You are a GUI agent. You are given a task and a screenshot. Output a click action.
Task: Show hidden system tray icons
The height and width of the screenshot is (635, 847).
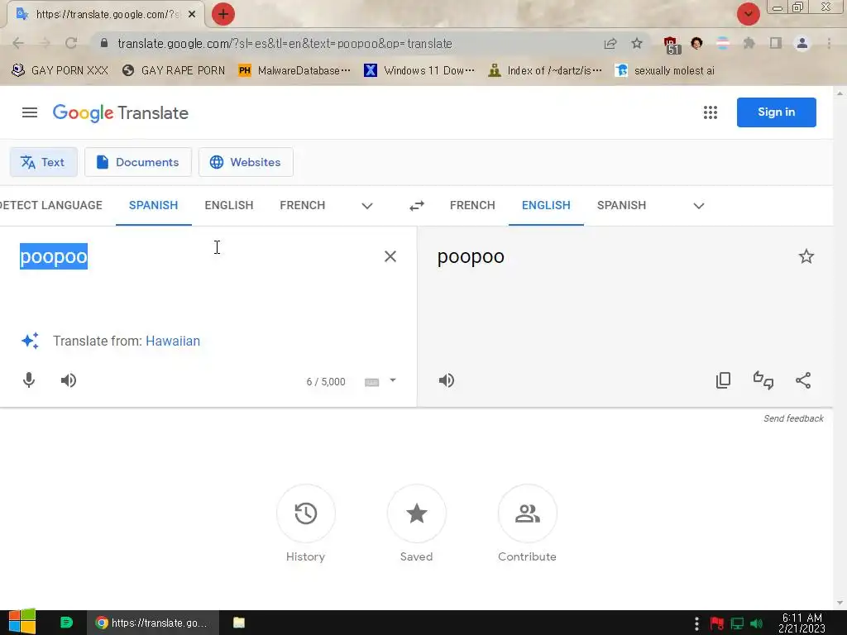(x=696, y=623)
